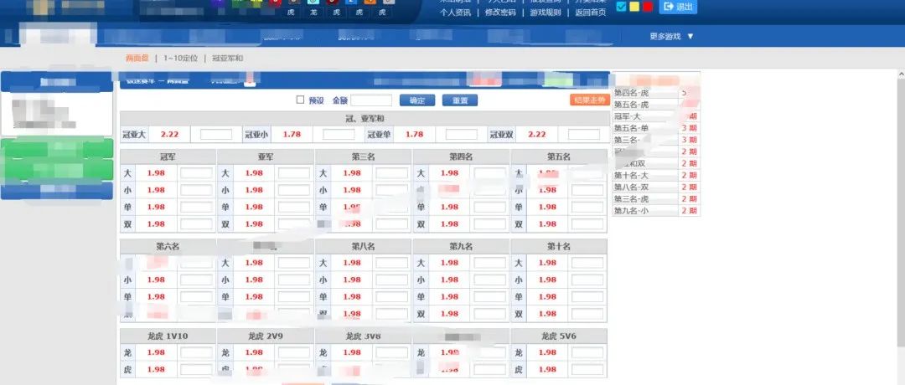Pick the red theme color swatch
Screen dimensions: 905x385
click(647, 7)
